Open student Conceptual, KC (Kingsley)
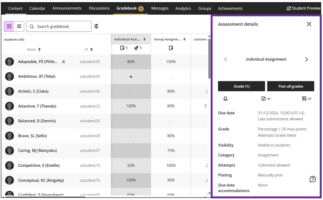Viewport: 323px width, 200px height. coord(41,180)
